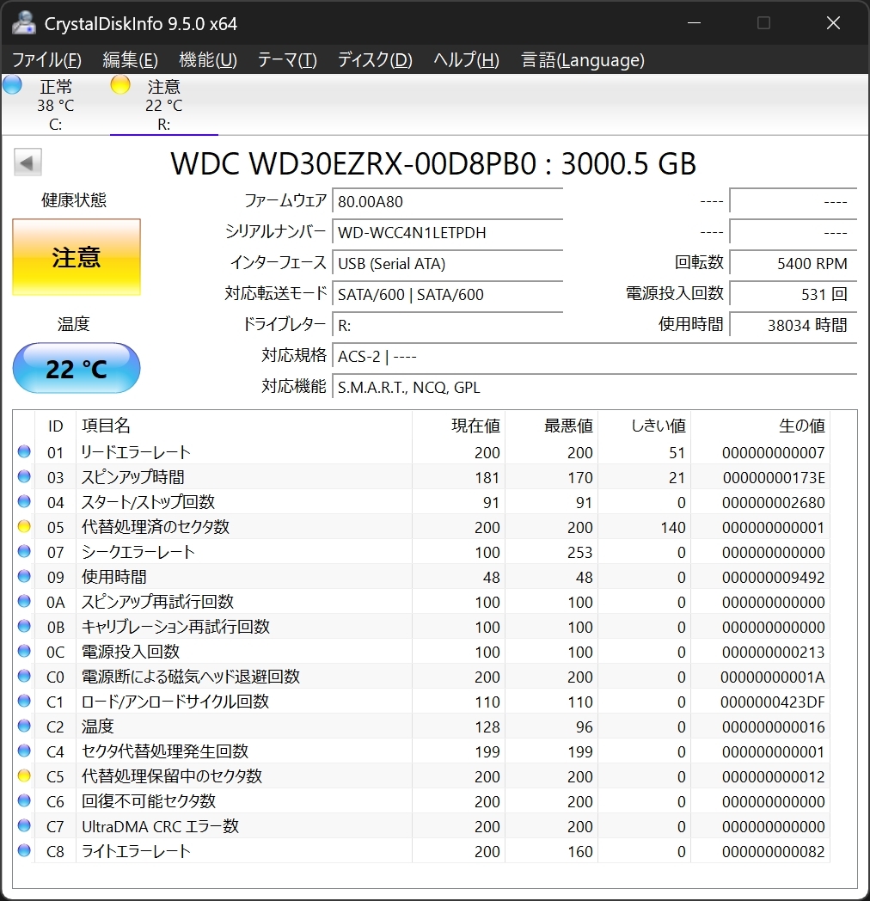Click the firmware field 80.00A80
870x901 pixels.
click(448, 202)
